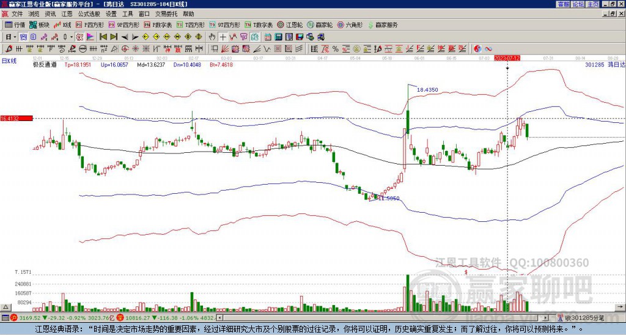Open the 六角形 tool
Image resolution: width=626 pixels, height=335 pixels.
[x=350, y=24]
